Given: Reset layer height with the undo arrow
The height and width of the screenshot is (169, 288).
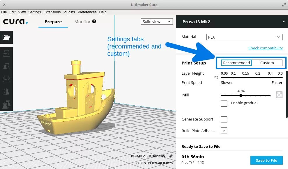Looking at the screenshot, I should click(216, 78).
